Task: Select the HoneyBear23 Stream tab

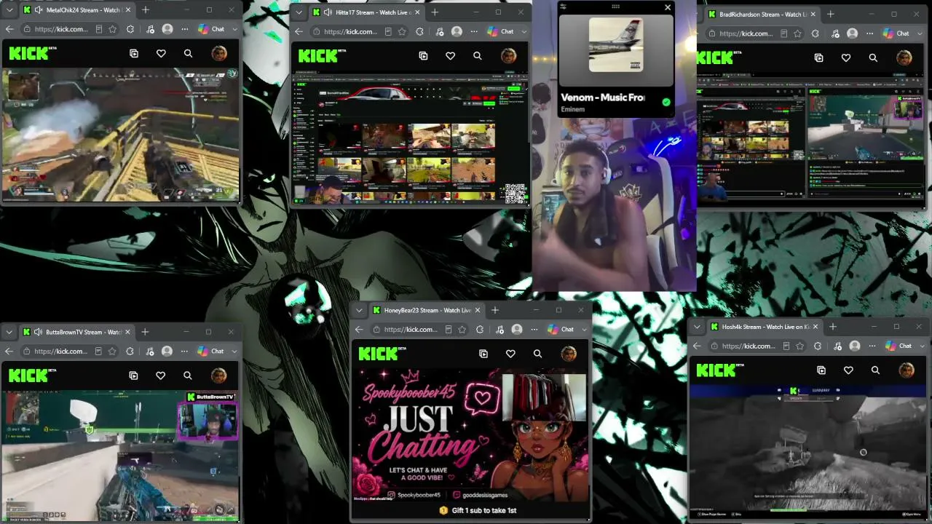Action: tap(427, 310)
